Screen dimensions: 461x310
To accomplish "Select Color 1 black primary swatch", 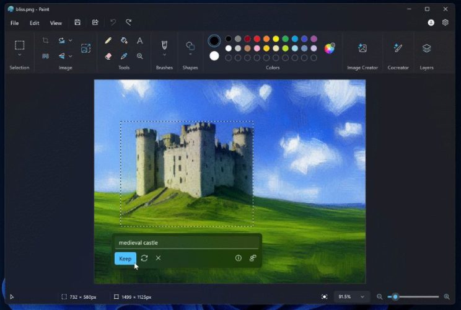I will click(214, 40).
